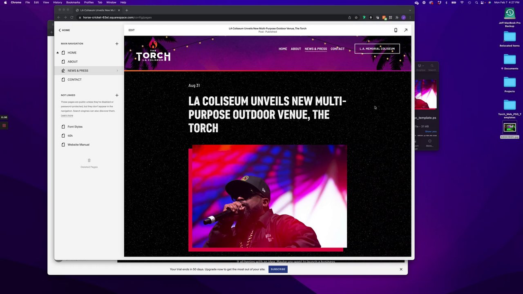Expand site preview with arrow icon
Viewport: 523px width, 294px height.
tap(406, 30)
